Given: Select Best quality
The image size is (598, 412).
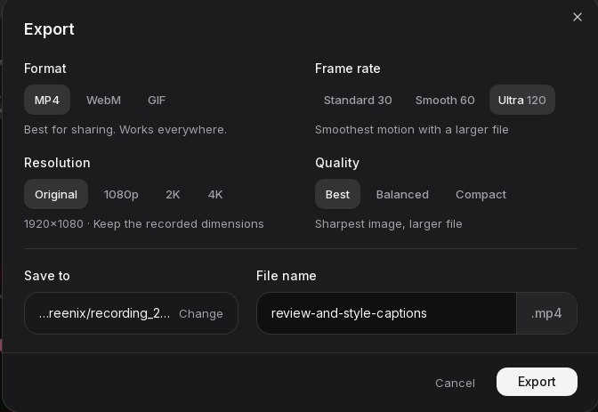Looking at the screenshot, I should (337, 194).
